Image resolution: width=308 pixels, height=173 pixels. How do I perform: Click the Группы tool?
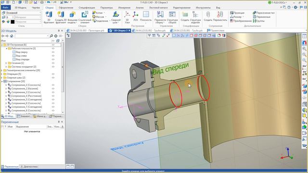pos(259,21)
